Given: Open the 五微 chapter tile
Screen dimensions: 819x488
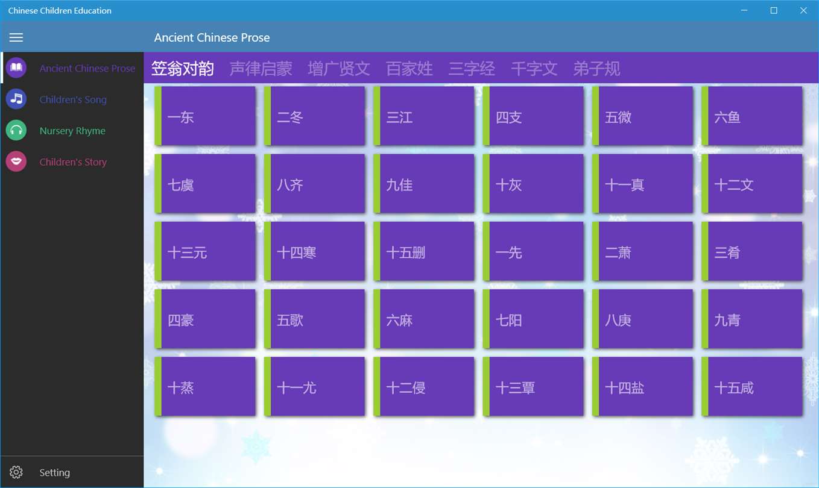Looking at the screenshot, I should pos(643,116).
